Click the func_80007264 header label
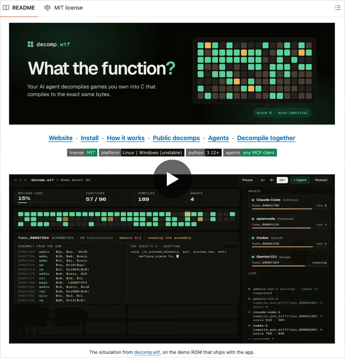Screen dimensions: 345x358 point(33,238)
